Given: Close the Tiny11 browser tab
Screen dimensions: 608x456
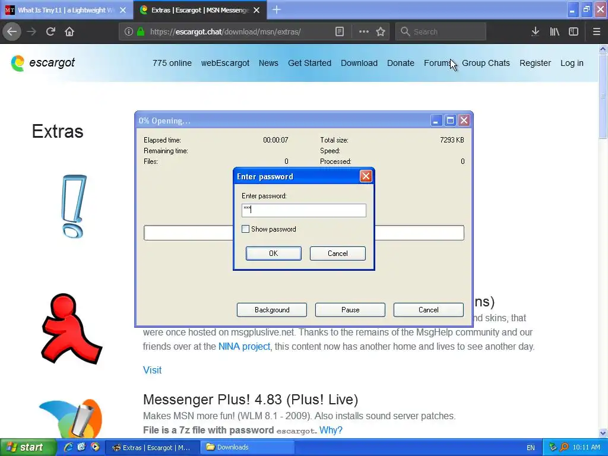Looking at the screenshot, I should (123, 10).
